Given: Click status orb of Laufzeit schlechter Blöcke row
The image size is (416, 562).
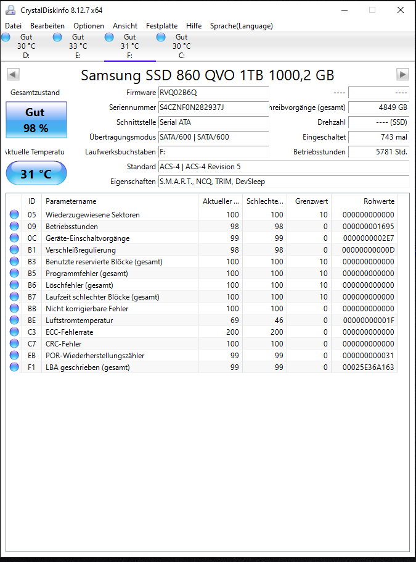Looking at the screenshot, I should click(x=14, y=297).
